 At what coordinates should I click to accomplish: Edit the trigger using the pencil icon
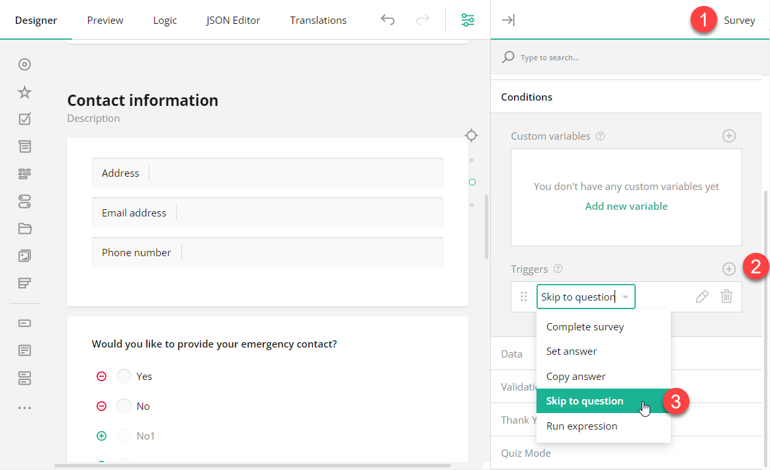click(x=702, y=296)
